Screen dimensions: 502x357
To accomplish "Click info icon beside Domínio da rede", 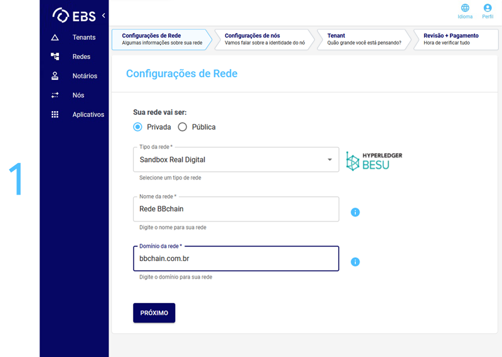I will tap(355, 262).
